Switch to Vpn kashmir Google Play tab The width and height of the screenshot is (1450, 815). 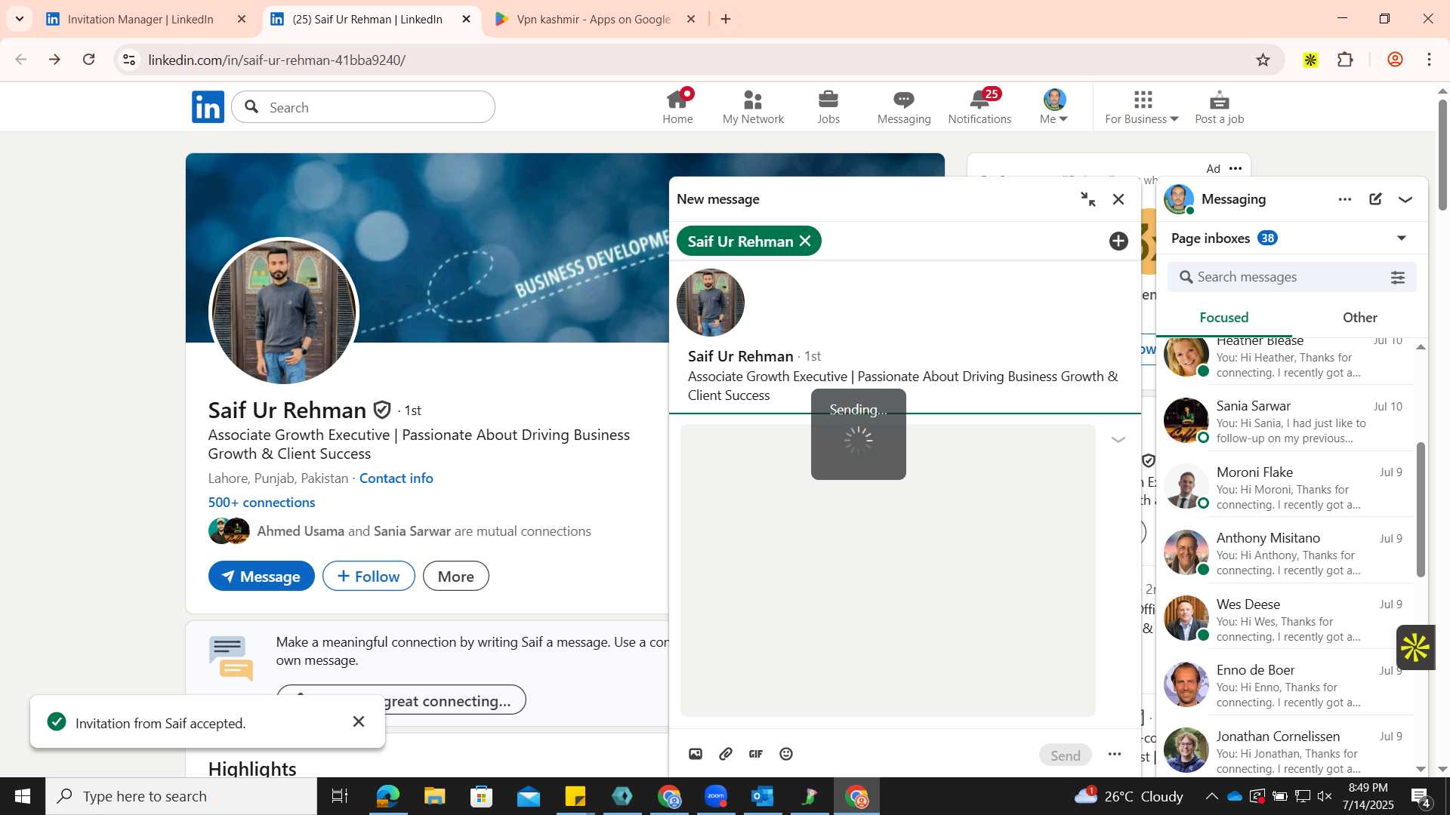[594, 20]
